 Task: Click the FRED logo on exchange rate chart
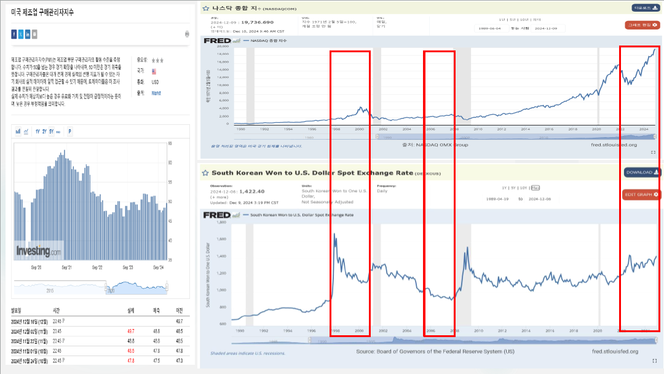217,215
